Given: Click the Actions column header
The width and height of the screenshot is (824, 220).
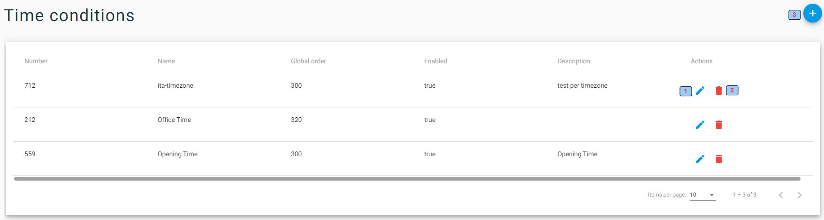Looking at the screenshot, I should tap(702, 61).
